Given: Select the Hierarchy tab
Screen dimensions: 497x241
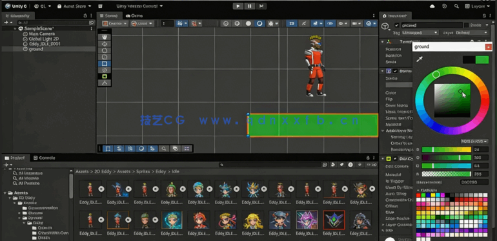Looking at the screenshot, I should 18,16.
